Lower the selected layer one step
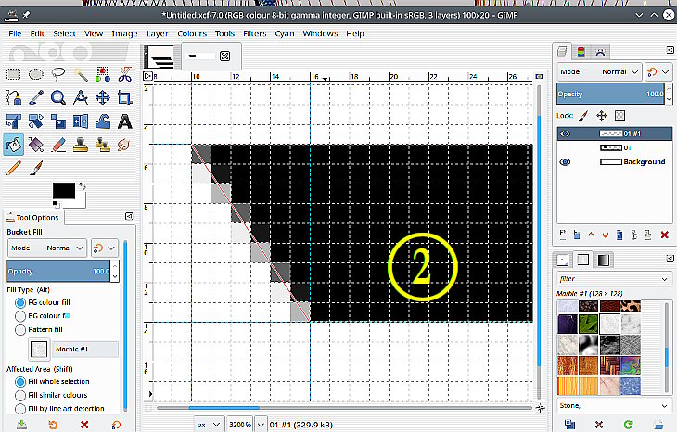The height and width of the screenshot is (432, 677). [606, 235]
